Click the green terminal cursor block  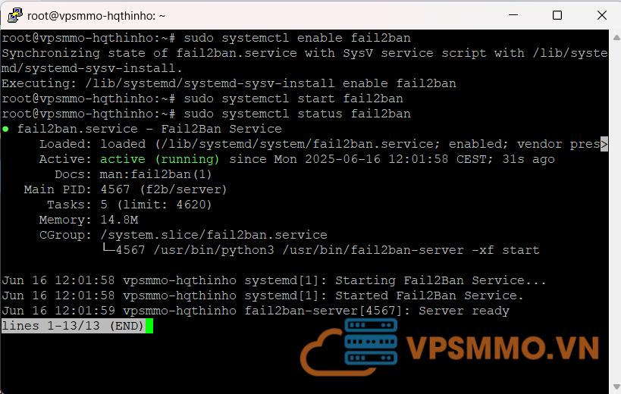click(149, 326)
